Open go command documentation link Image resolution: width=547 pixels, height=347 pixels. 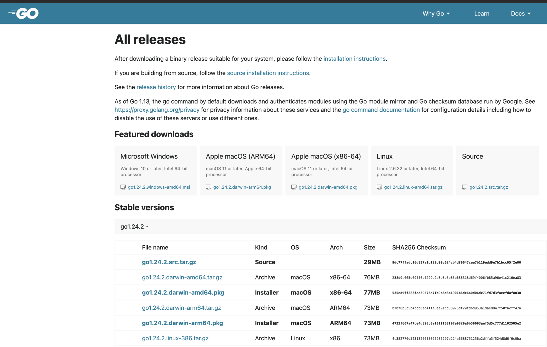(x=381, y=110)
